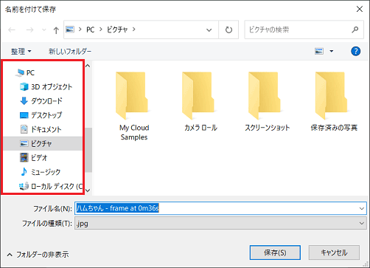Change view using the view icon
The image size is (370, 268).
pos(319,51)
